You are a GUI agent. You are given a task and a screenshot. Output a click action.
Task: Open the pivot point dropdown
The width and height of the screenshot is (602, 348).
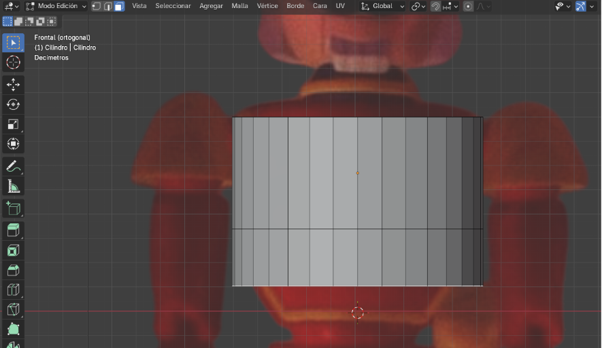click(x=418, y=6)
